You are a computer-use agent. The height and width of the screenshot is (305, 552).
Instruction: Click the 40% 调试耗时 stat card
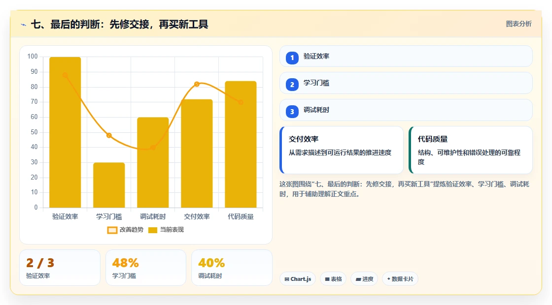[x=232, y=268]
